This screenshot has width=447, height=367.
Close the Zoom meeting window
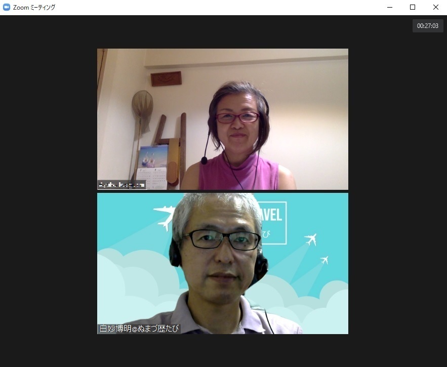[435, 7]
